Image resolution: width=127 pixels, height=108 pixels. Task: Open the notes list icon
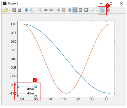click(x=64, y=10)
